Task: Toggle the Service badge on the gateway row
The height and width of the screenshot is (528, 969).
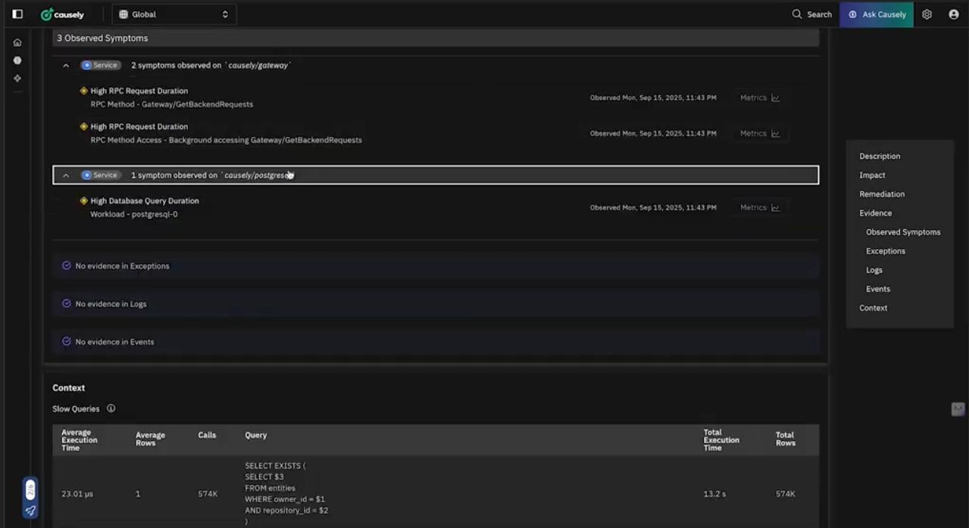Action: [100, 65]
